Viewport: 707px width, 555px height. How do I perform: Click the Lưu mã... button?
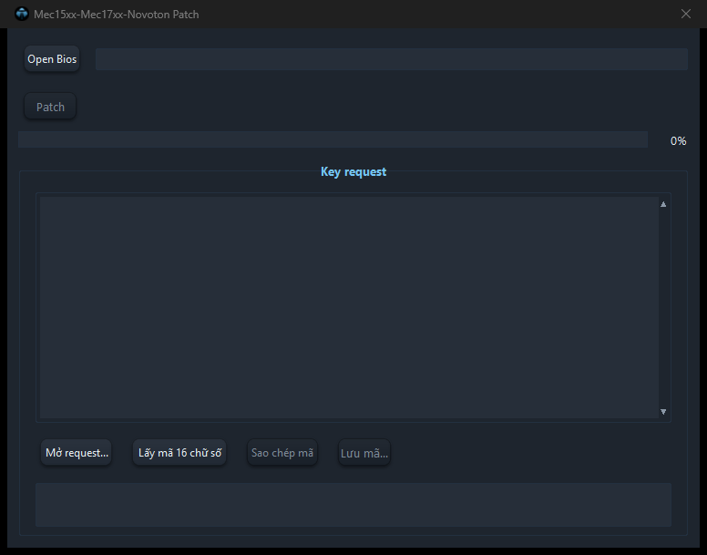[364, 453]
